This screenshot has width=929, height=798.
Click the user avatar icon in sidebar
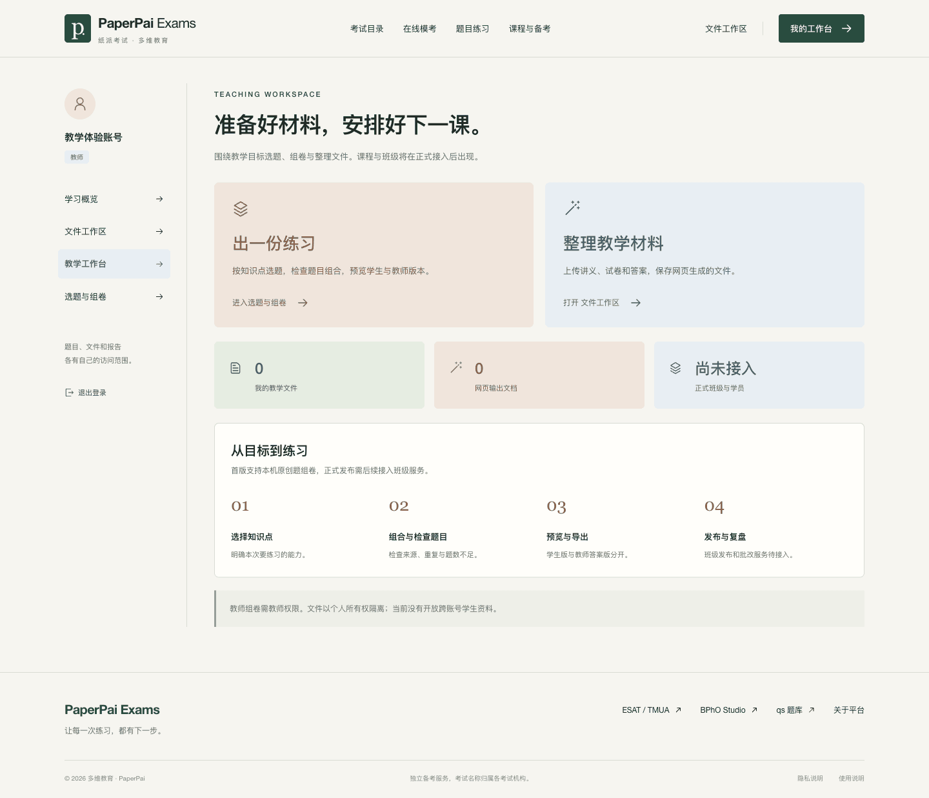[x=80, y=104]
